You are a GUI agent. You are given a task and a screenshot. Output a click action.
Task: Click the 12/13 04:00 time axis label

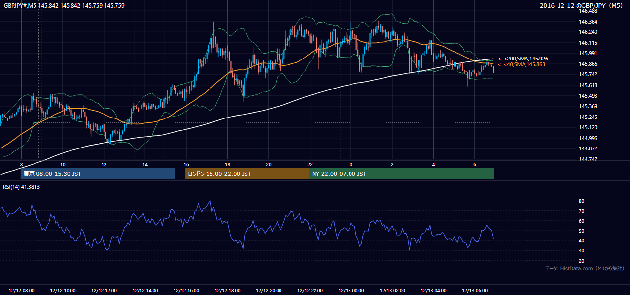(434, 290)
